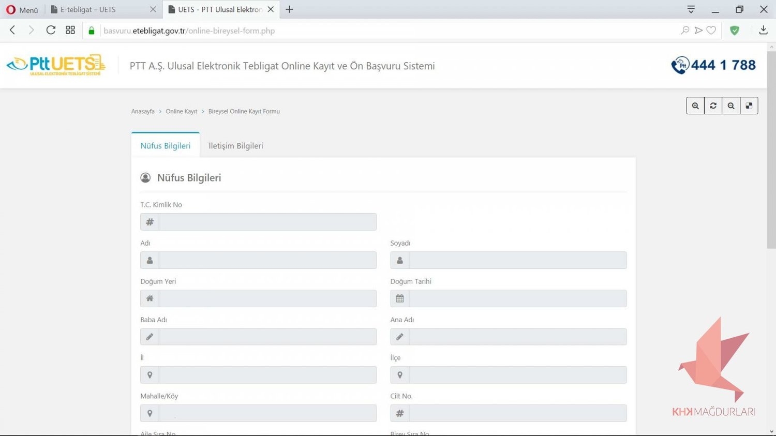Click the Adı input field
This screenshot has height=436, width=776.
pos(267,260)
